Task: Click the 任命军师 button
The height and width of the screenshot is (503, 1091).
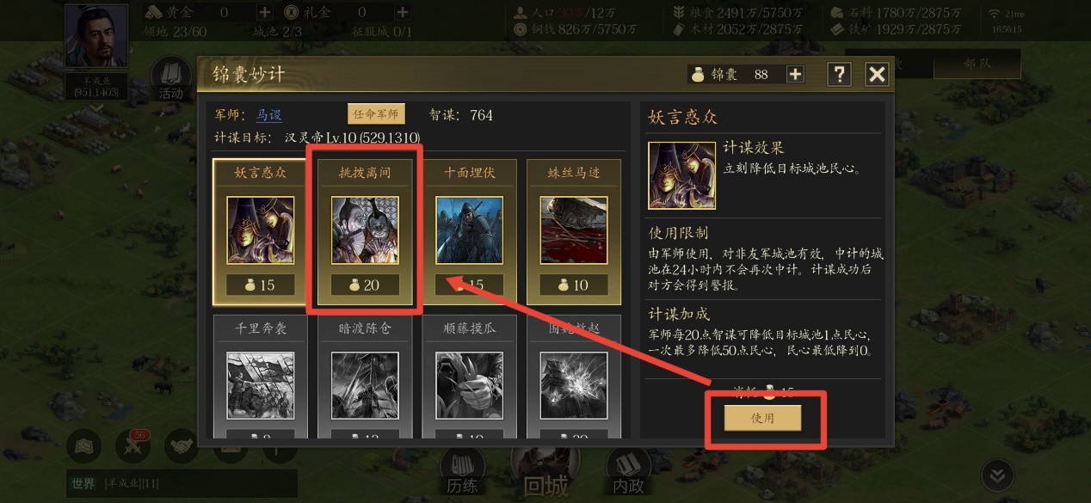Action: [376, 114]
